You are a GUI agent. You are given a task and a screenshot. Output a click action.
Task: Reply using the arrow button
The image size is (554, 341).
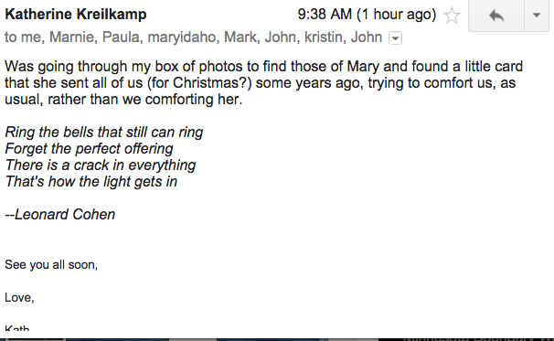coord(496,16)
